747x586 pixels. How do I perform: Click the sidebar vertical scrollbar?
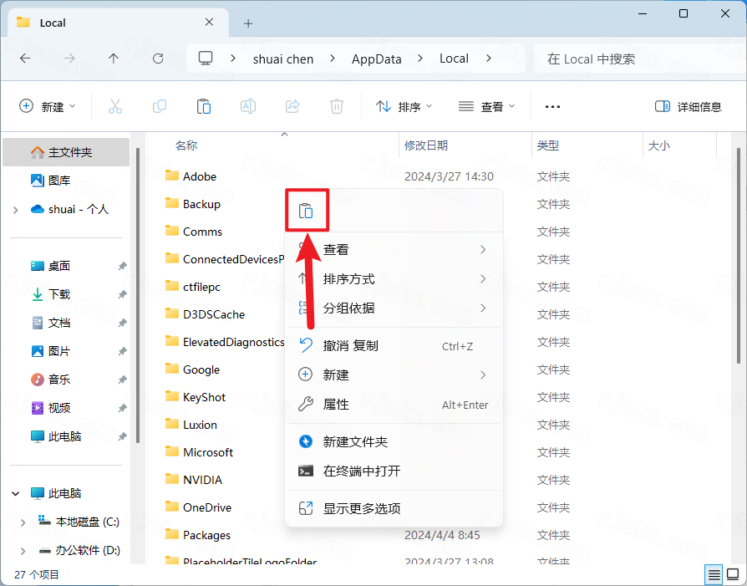[x=138, y=296]
